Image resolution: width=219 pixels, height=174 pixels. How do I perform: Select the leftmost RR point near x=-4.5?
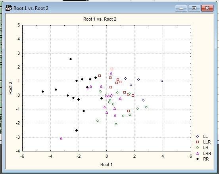43,92
